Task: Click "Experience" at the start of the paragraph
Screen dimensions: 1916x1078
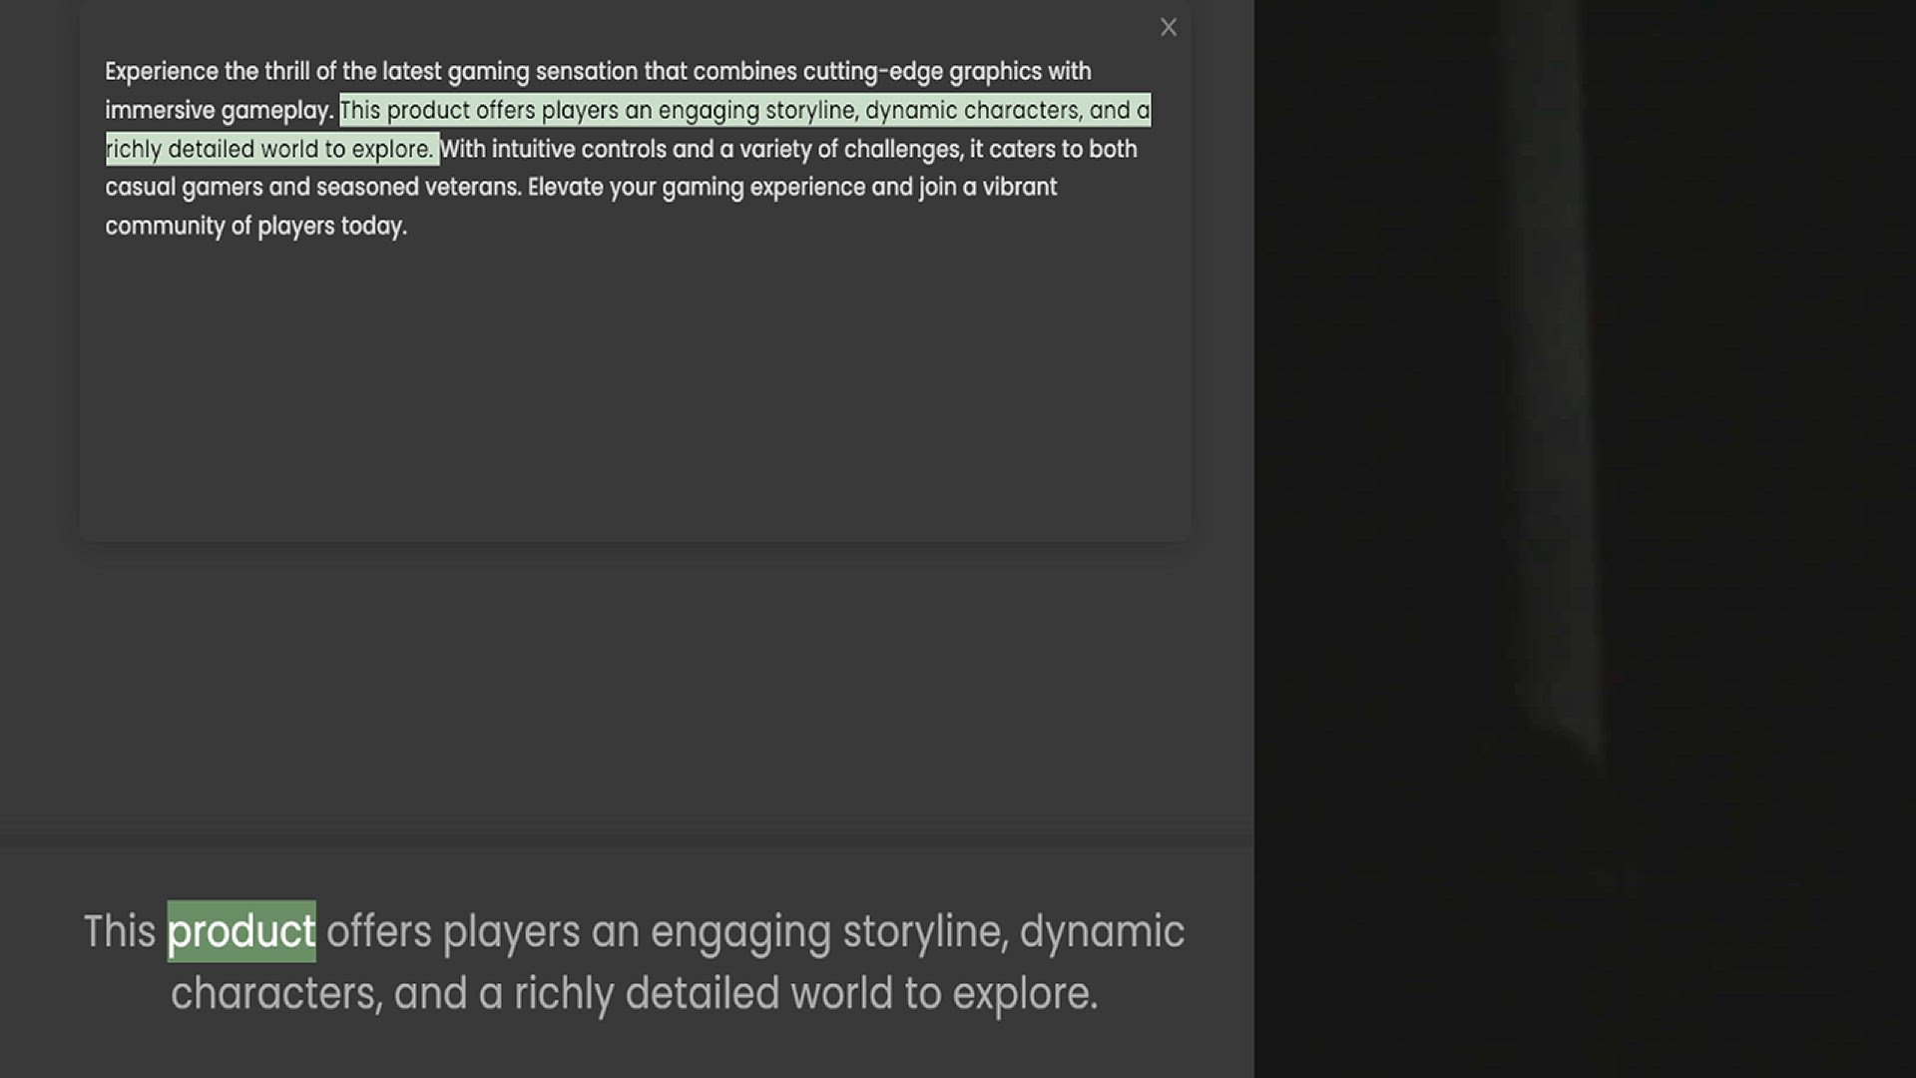Action: point(162,73)
